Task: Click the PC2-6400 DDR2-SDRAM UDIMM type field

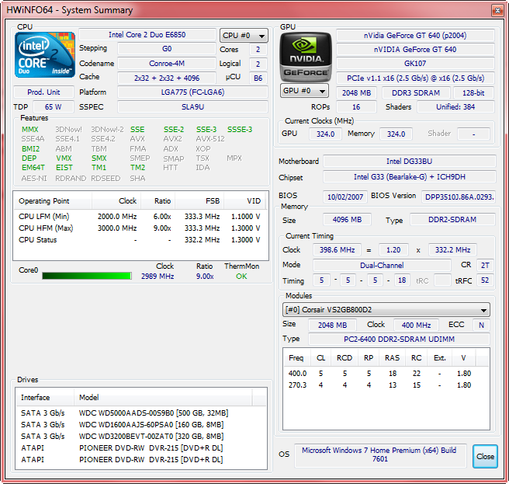Action: (x=399, y=339)
